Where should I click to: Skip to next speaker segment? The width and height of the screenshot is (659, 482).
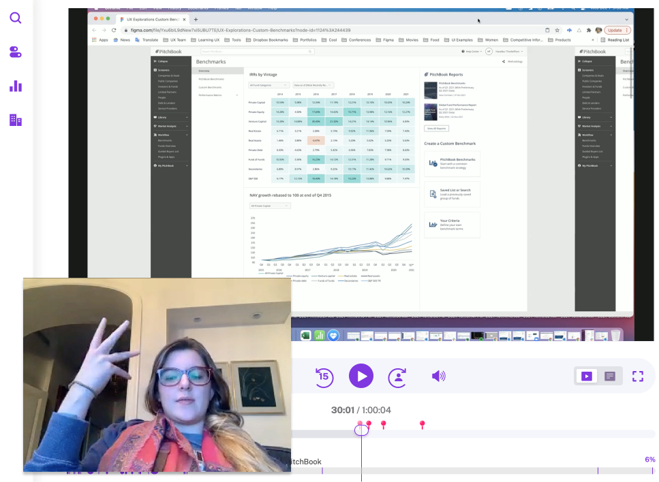(397, 377)
